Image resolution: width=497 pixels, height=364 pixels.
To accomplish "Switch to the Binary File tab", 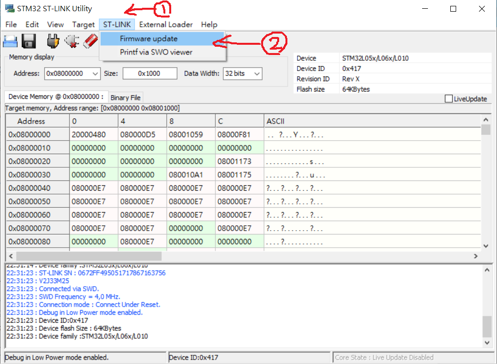I will click(x=125, y=98).
